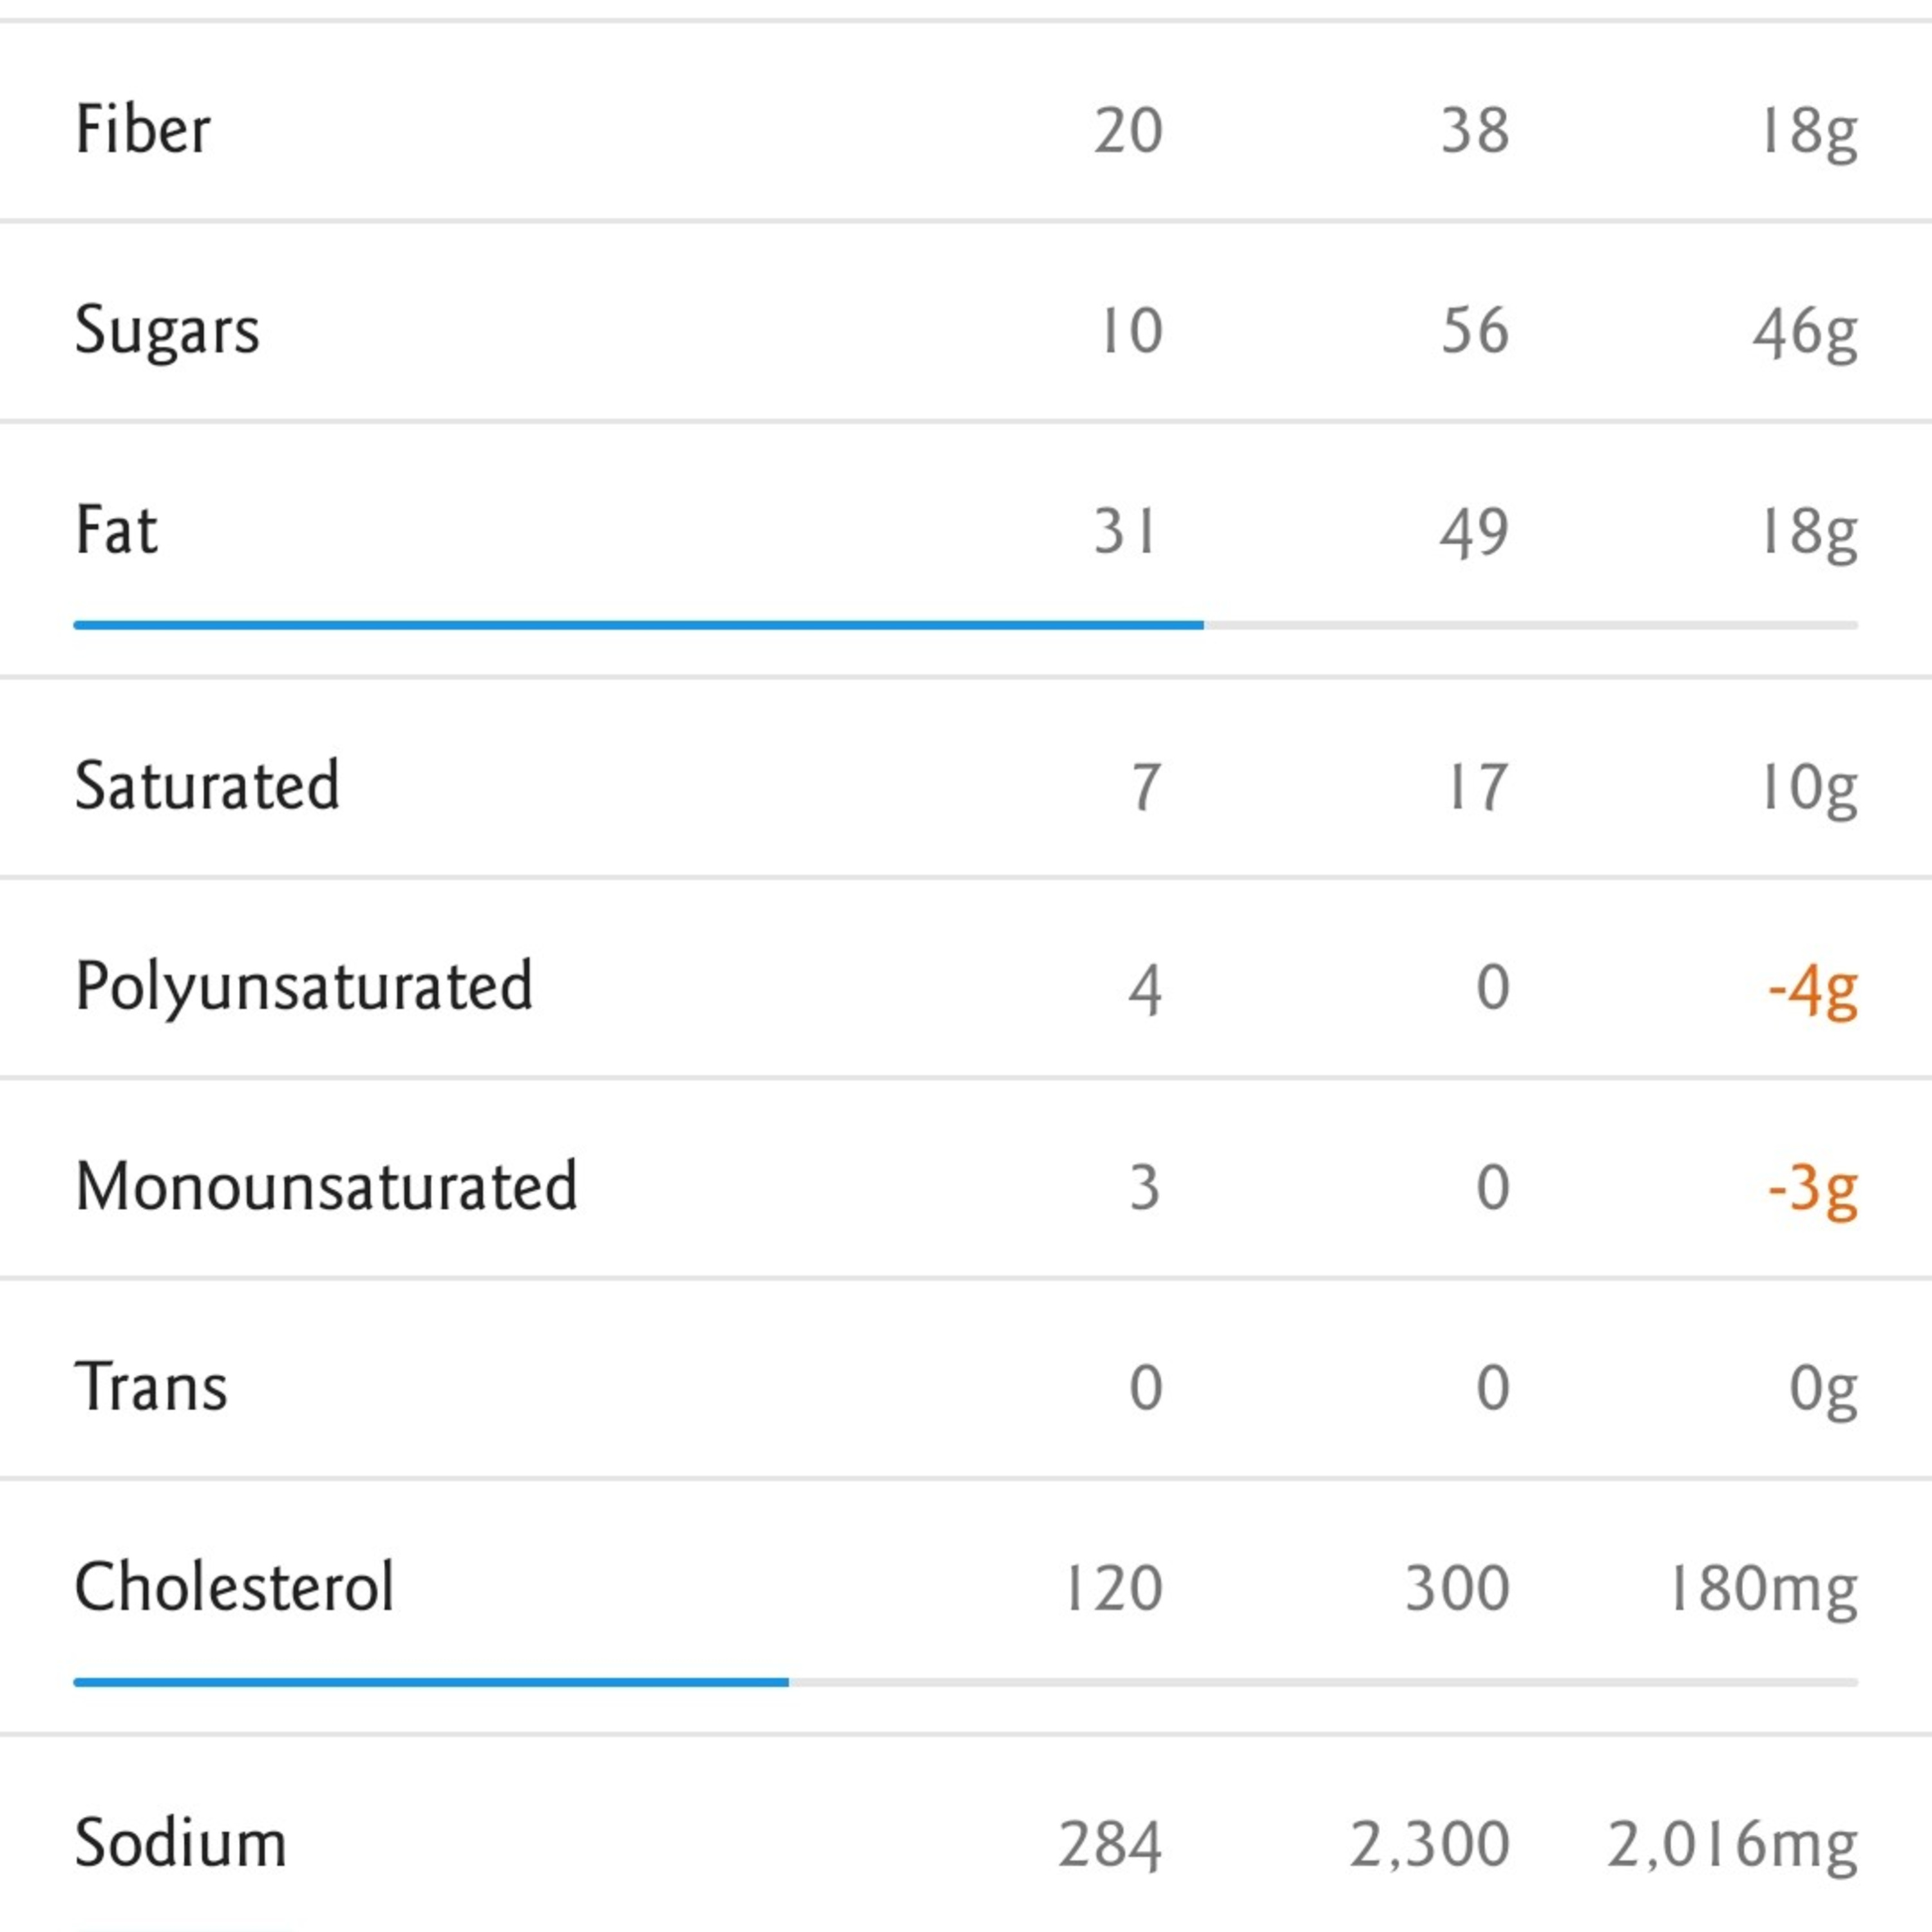
Task: Tap the Fiber nutrient row label
Action: 143,129
